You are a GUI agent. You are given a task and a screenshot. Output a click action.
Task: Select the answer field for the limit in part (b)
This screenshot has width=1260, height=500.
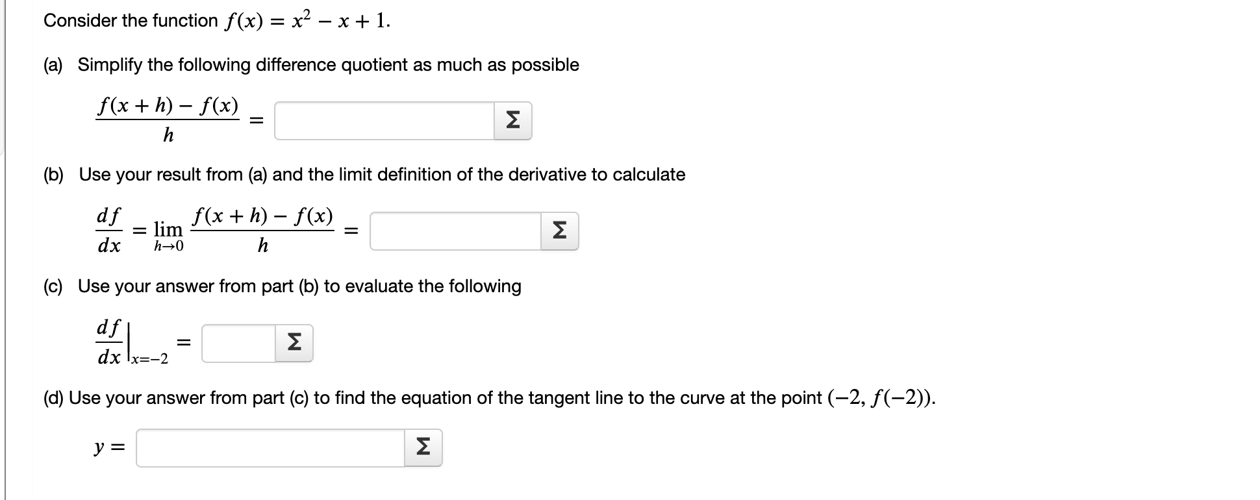[x=455, y=231]
